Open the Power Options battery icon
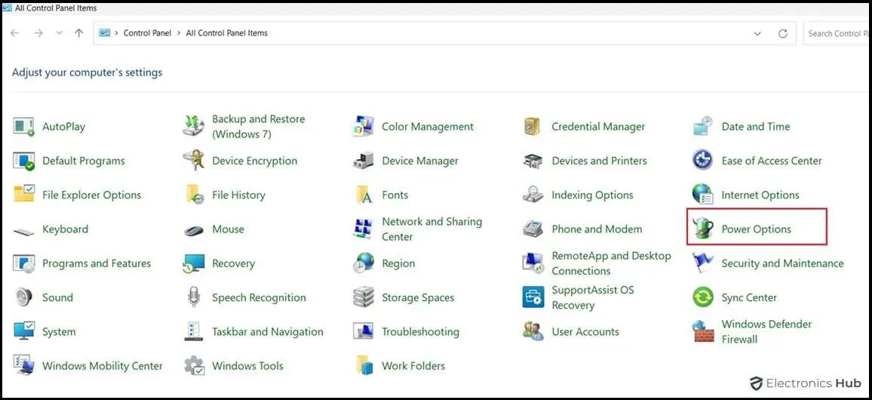 [703, 229]
